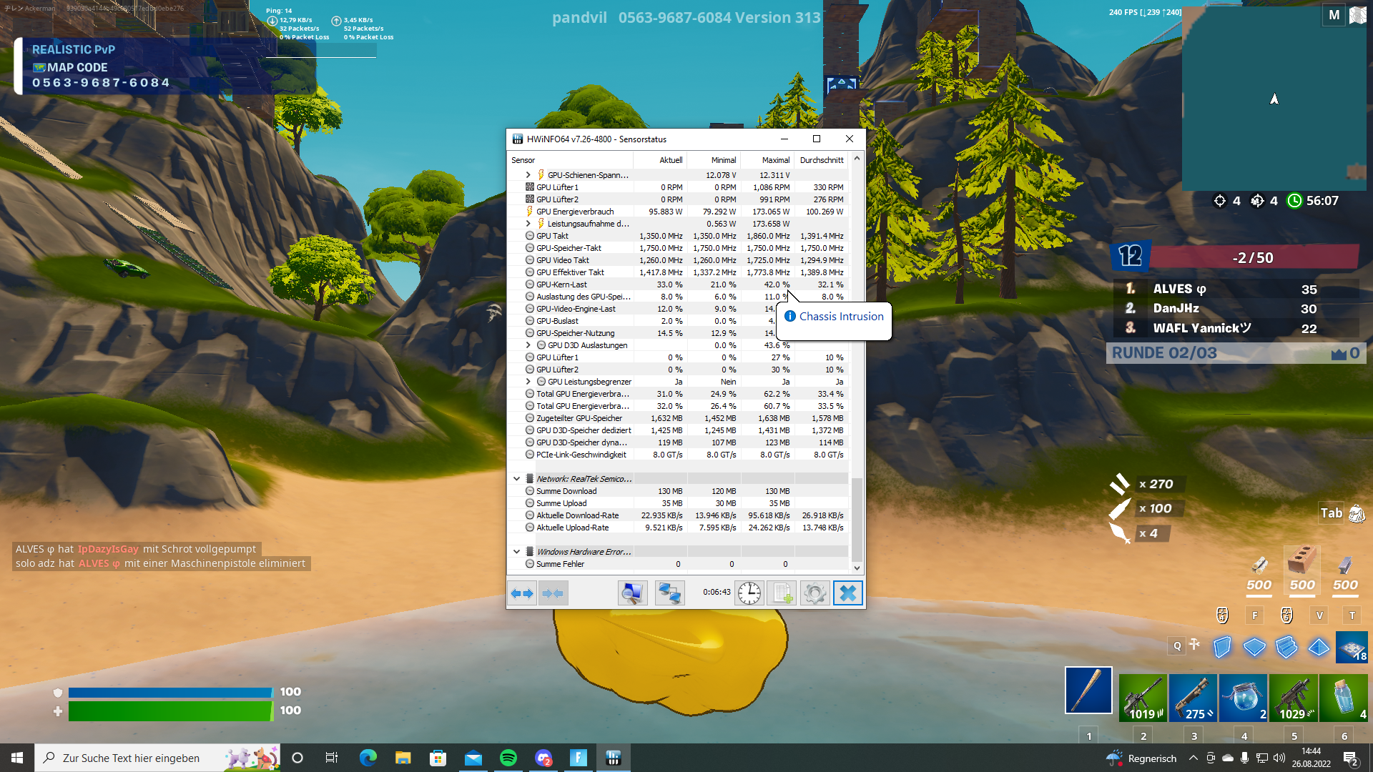Open the network remote monitoring icon
The height and width of the screenshot is (772, 1373).
point(669,593)
